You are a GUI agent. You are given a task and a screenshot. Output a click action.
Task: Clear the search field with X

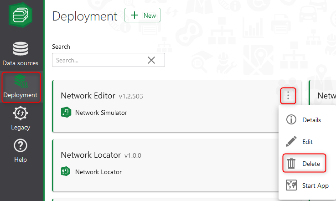click(151, 60)
